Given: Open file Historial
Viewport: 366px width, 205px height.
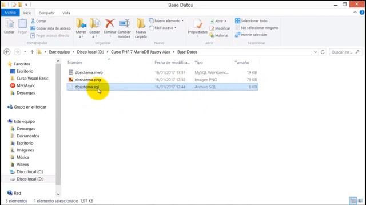Looking at the screenshot, I should [x=219, y=35].
